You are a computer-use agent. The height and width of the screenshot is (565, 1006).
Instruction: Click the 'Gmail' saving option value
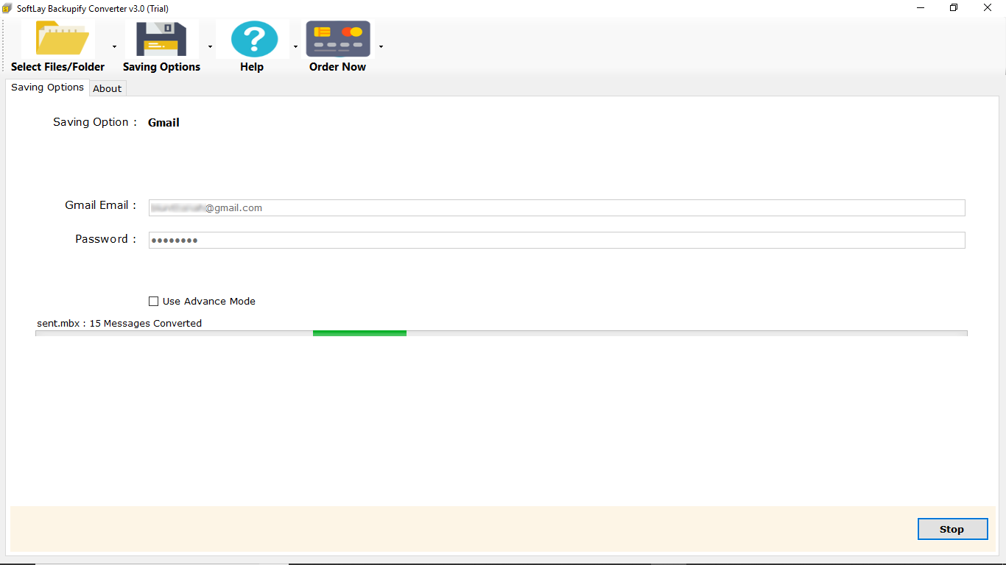[163, 123]
